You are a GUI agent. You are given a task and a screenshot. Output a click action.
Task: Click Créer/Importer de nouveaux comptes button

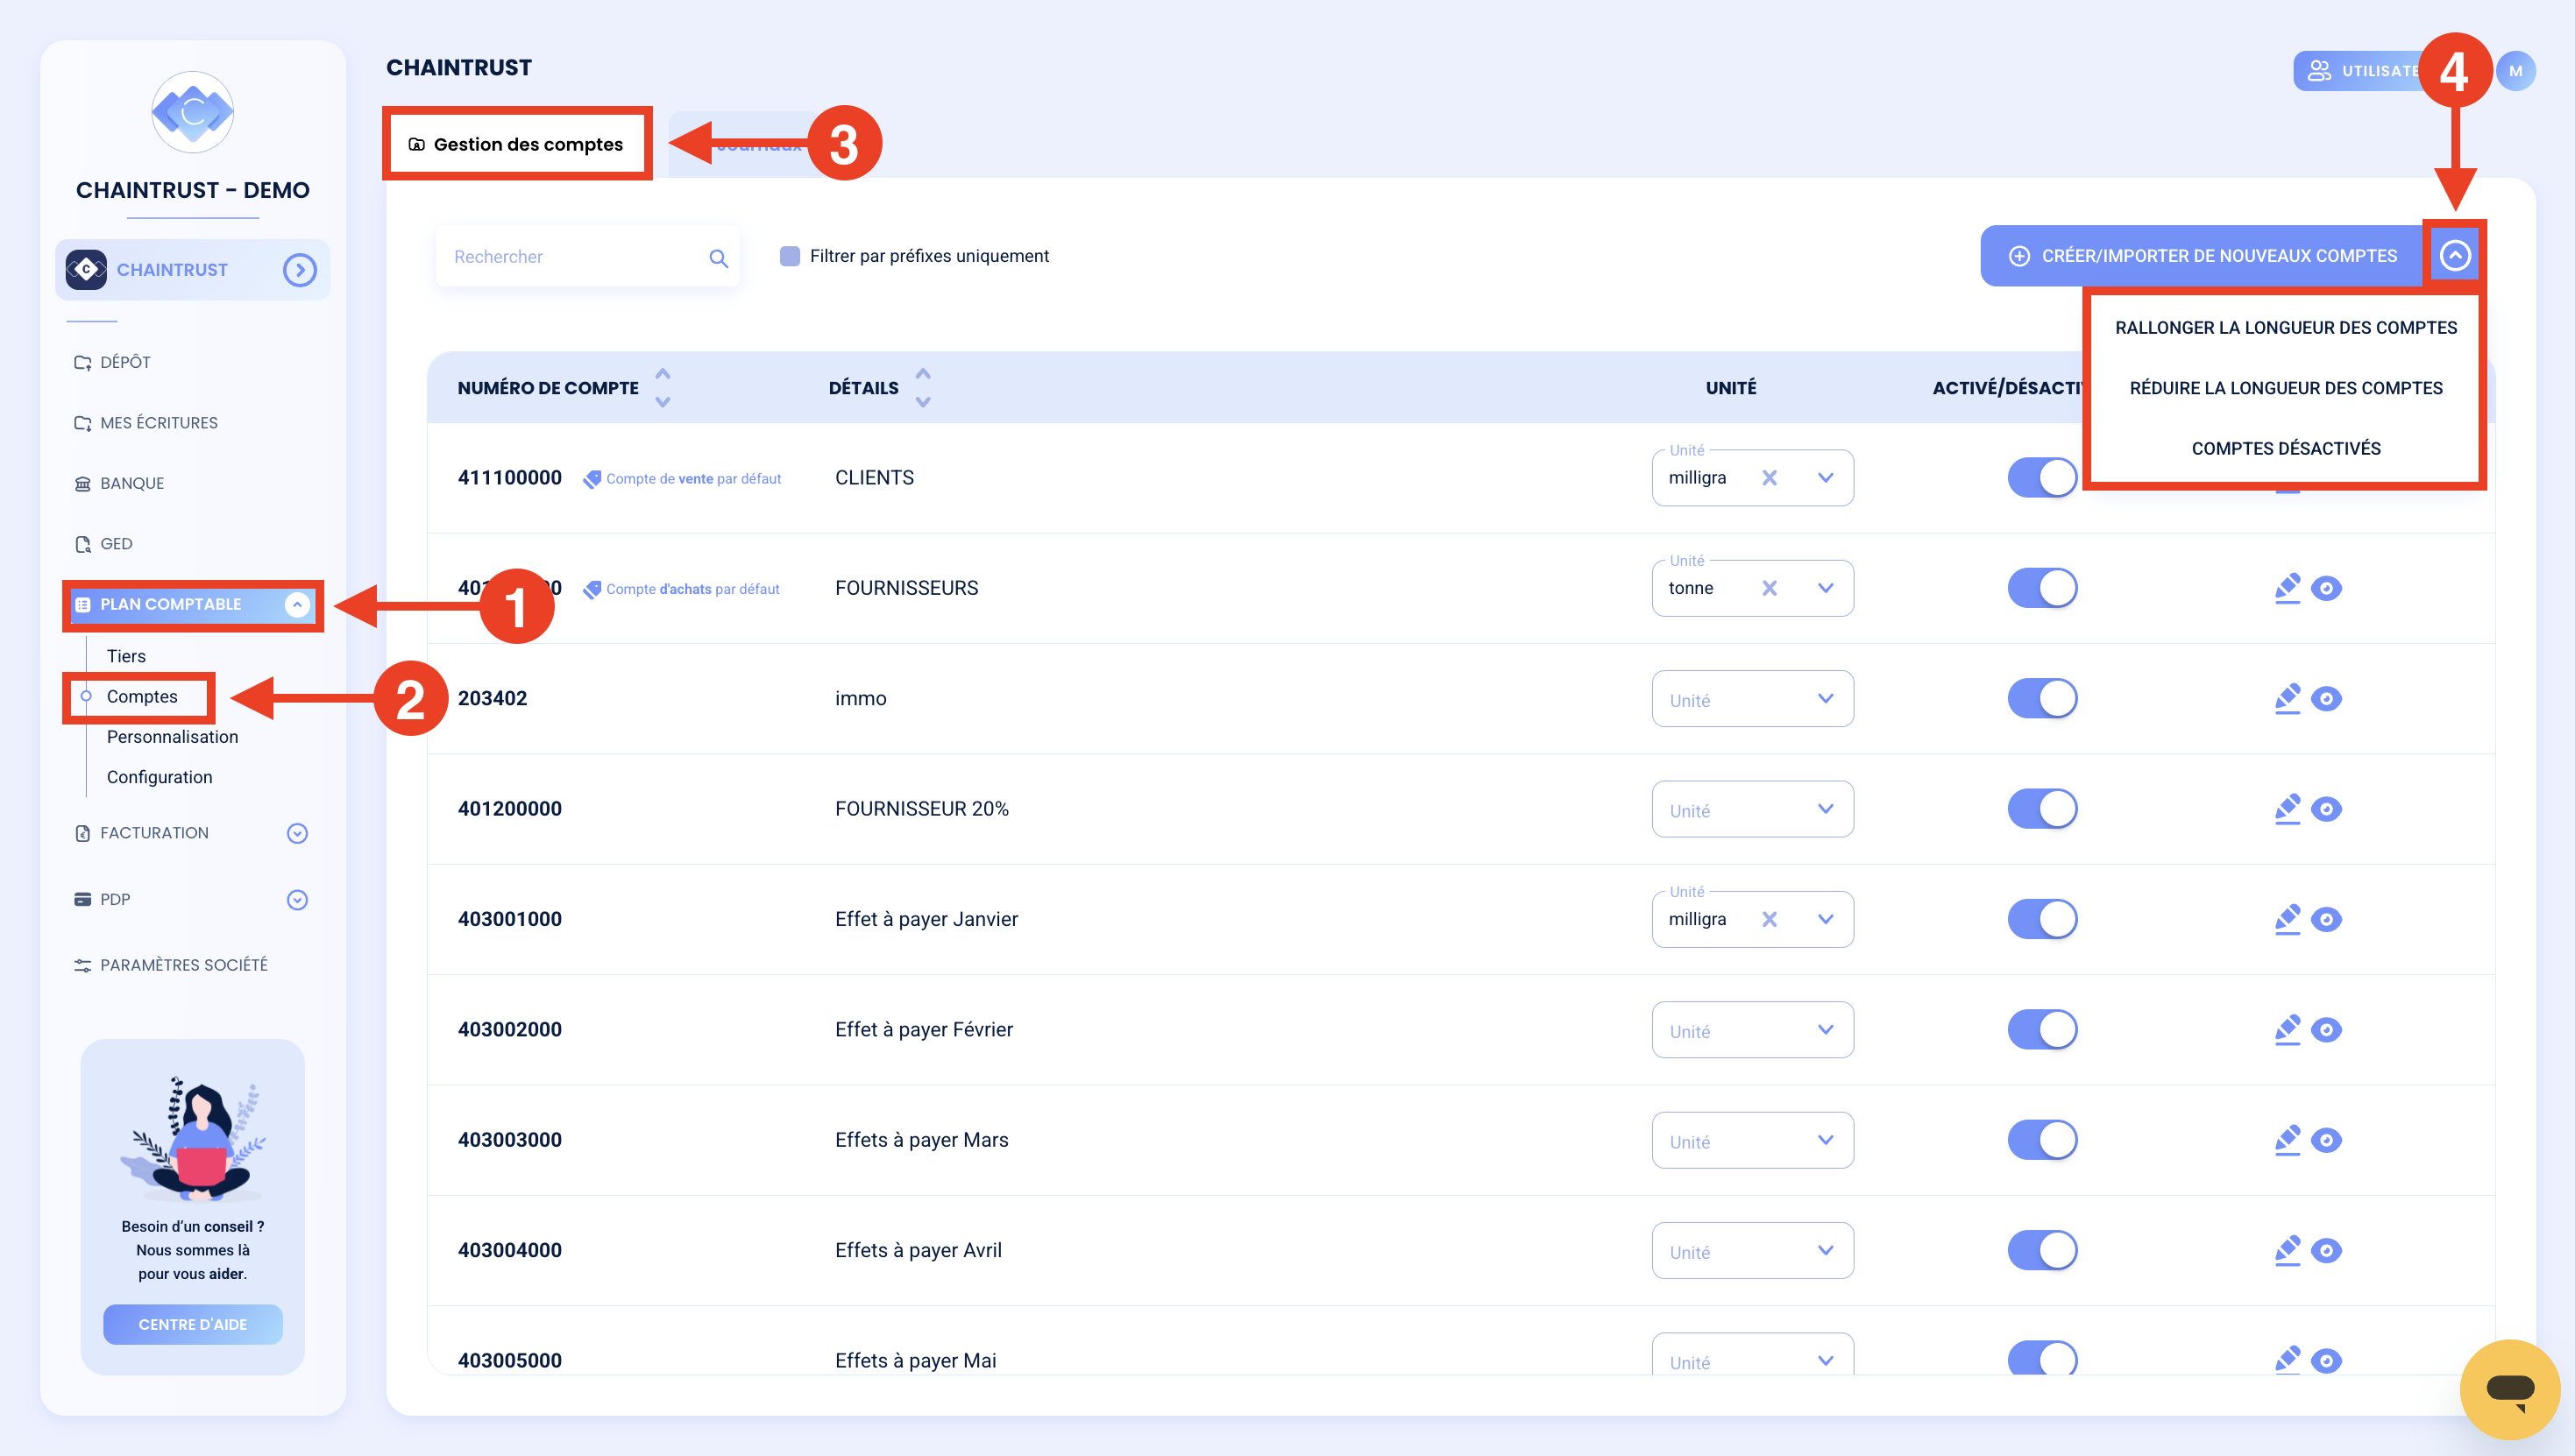pos(2202,256)
